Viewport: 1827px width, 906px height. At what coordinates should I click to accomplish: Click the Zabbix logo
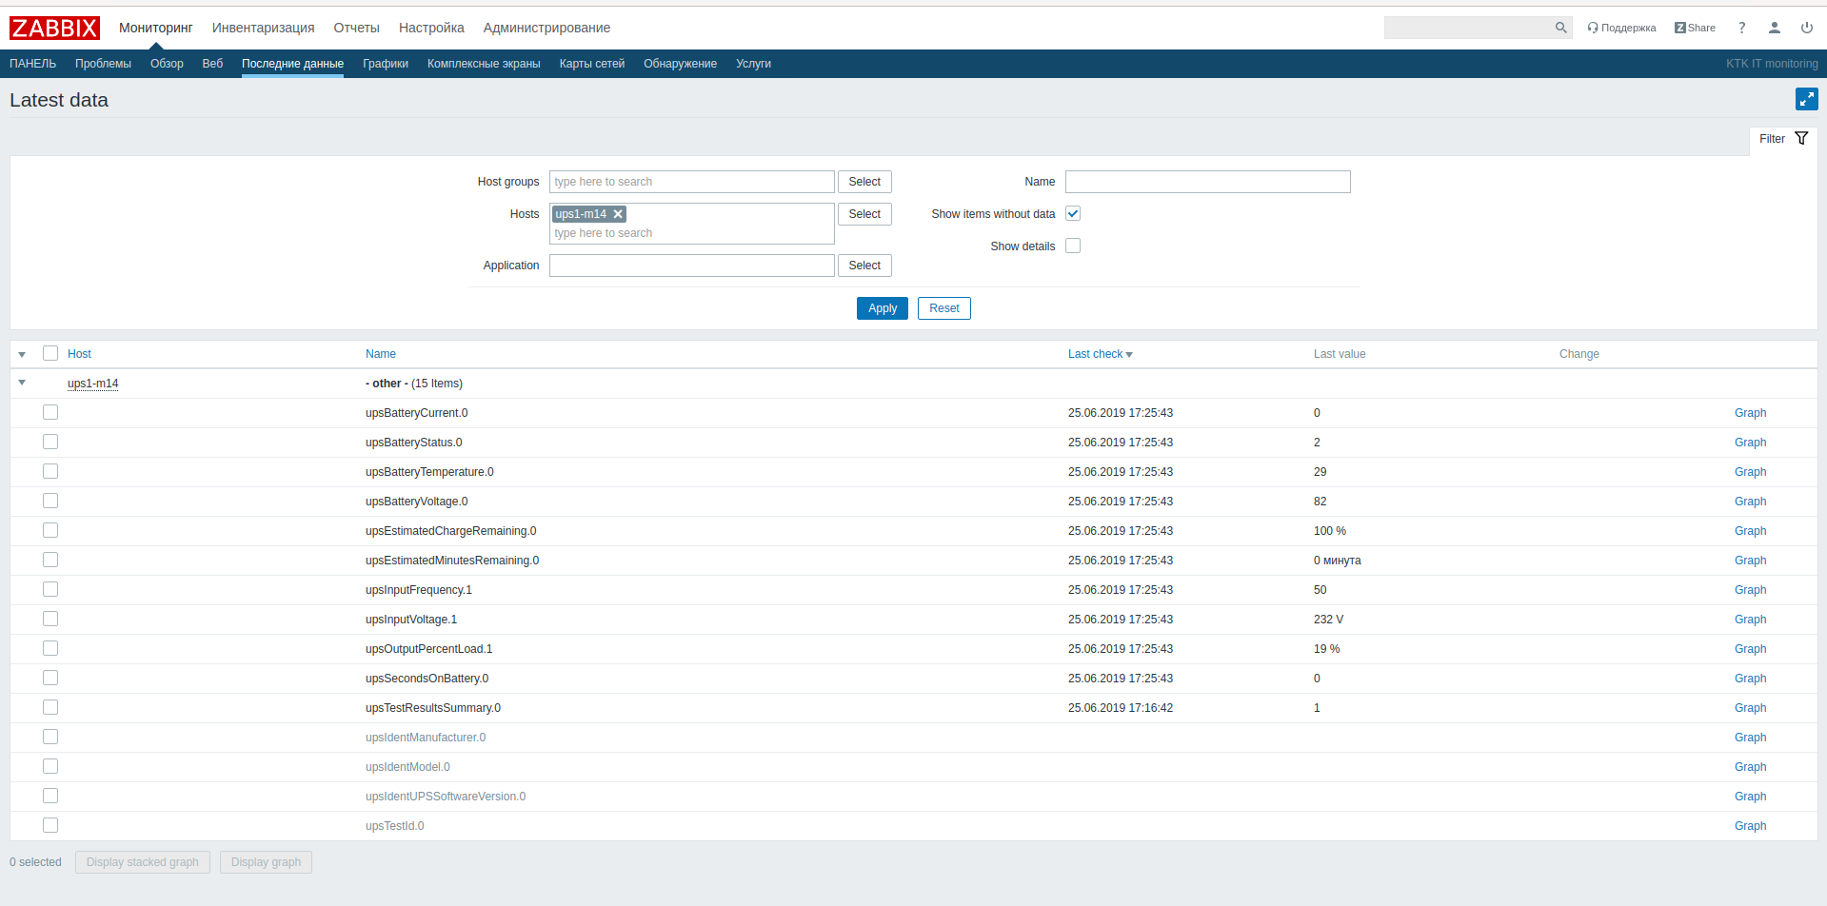[x=54, y=29]
